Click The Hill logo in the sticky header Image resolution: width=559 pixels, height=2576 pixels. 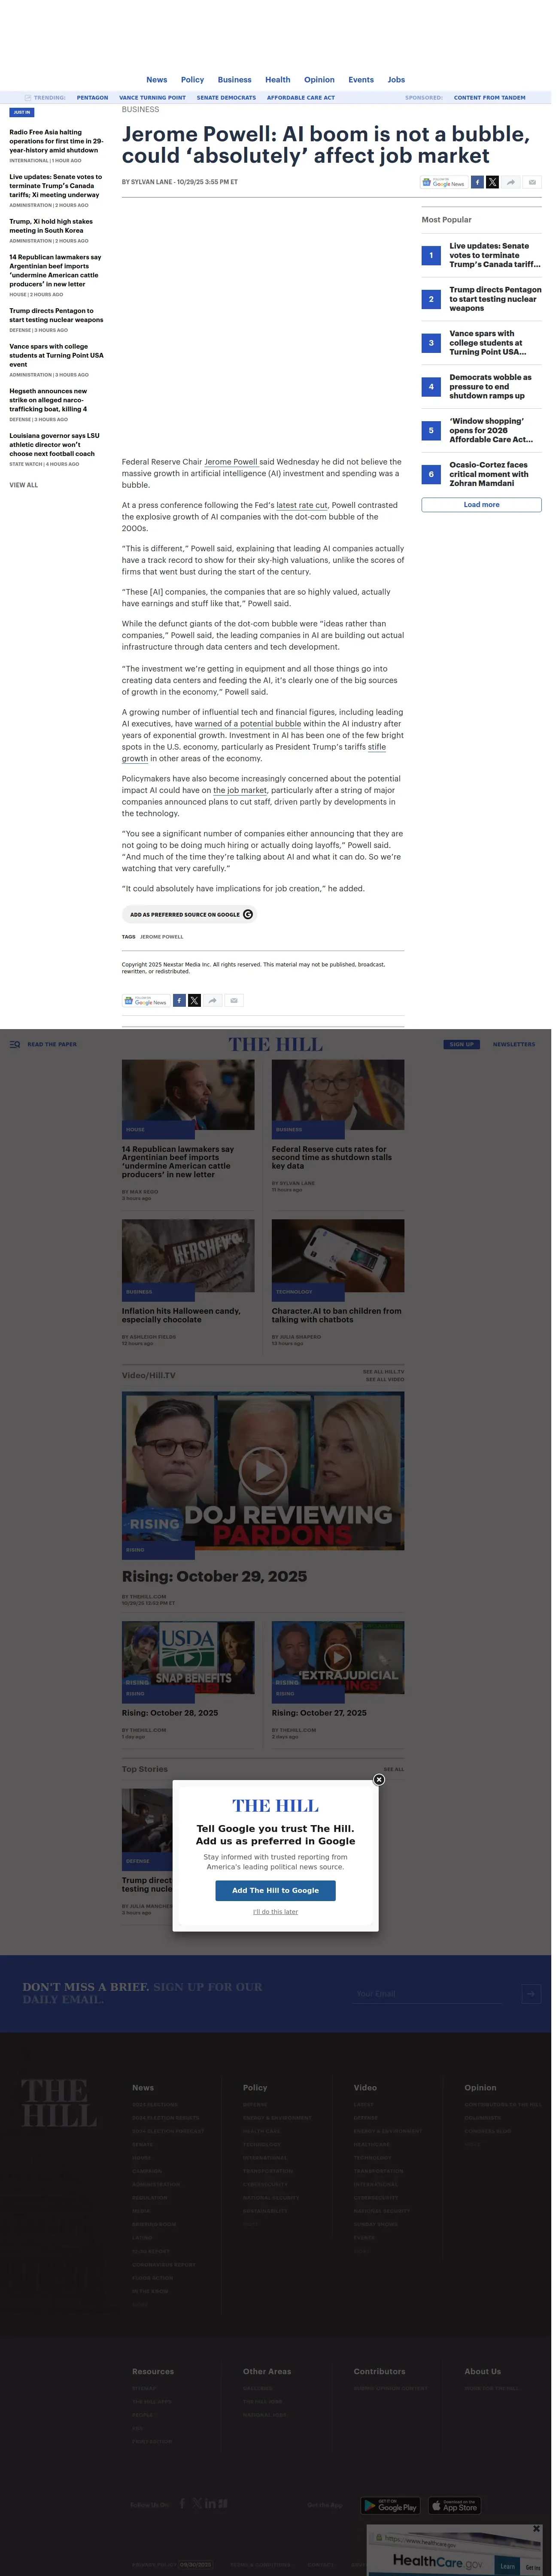pyautogui.click(x=276, y=1044)
